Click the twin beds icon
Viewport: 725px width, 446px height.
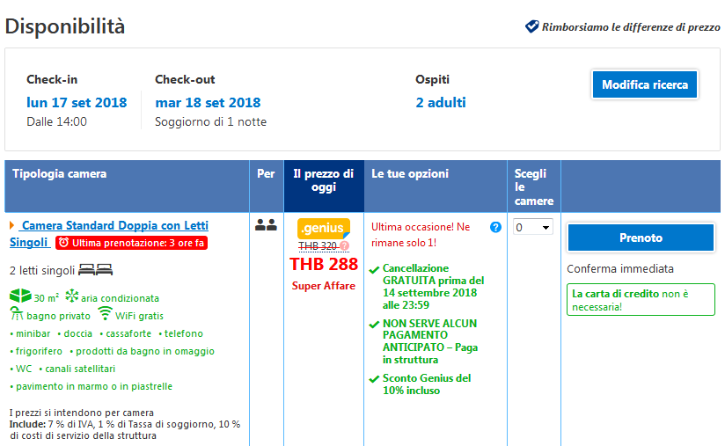click(x=96, y=270)
